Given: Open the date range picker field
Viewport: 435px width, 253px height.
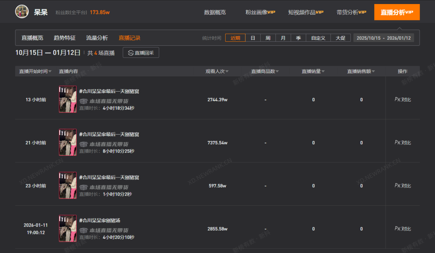Looking at the screenshot, I should tap(383, 38).
